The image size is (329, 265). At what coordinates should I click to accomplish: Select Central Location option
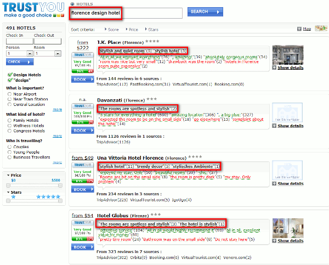[x=9, y=104]
